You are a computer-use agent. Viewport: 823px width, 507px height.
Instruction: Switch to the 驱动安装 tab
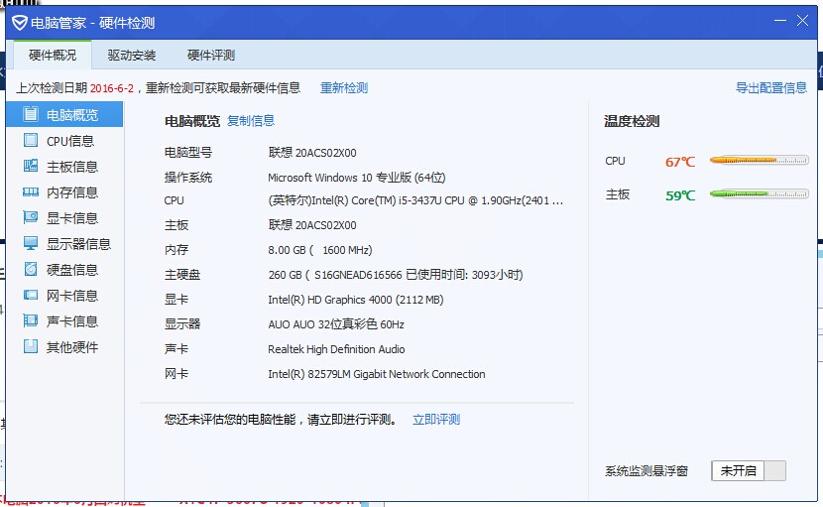point(132,56)
